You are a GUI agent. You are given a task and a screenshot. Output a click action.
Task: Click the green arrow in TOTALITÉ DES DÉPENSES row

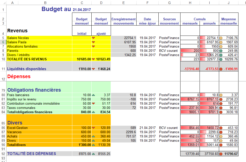(93, 154)
